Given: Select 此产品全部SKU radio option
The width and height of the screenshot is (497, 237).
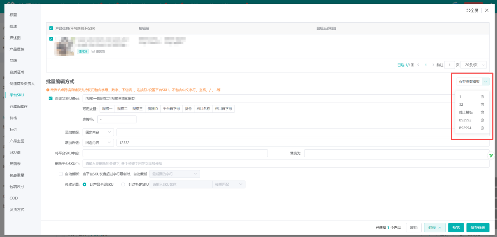Looking at the screenshot, I should [x=84, y=184].
